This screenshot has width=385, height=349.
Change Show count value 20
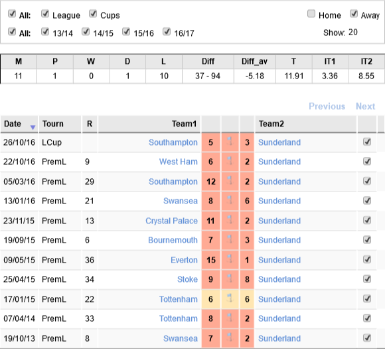(x=353, y=32)
